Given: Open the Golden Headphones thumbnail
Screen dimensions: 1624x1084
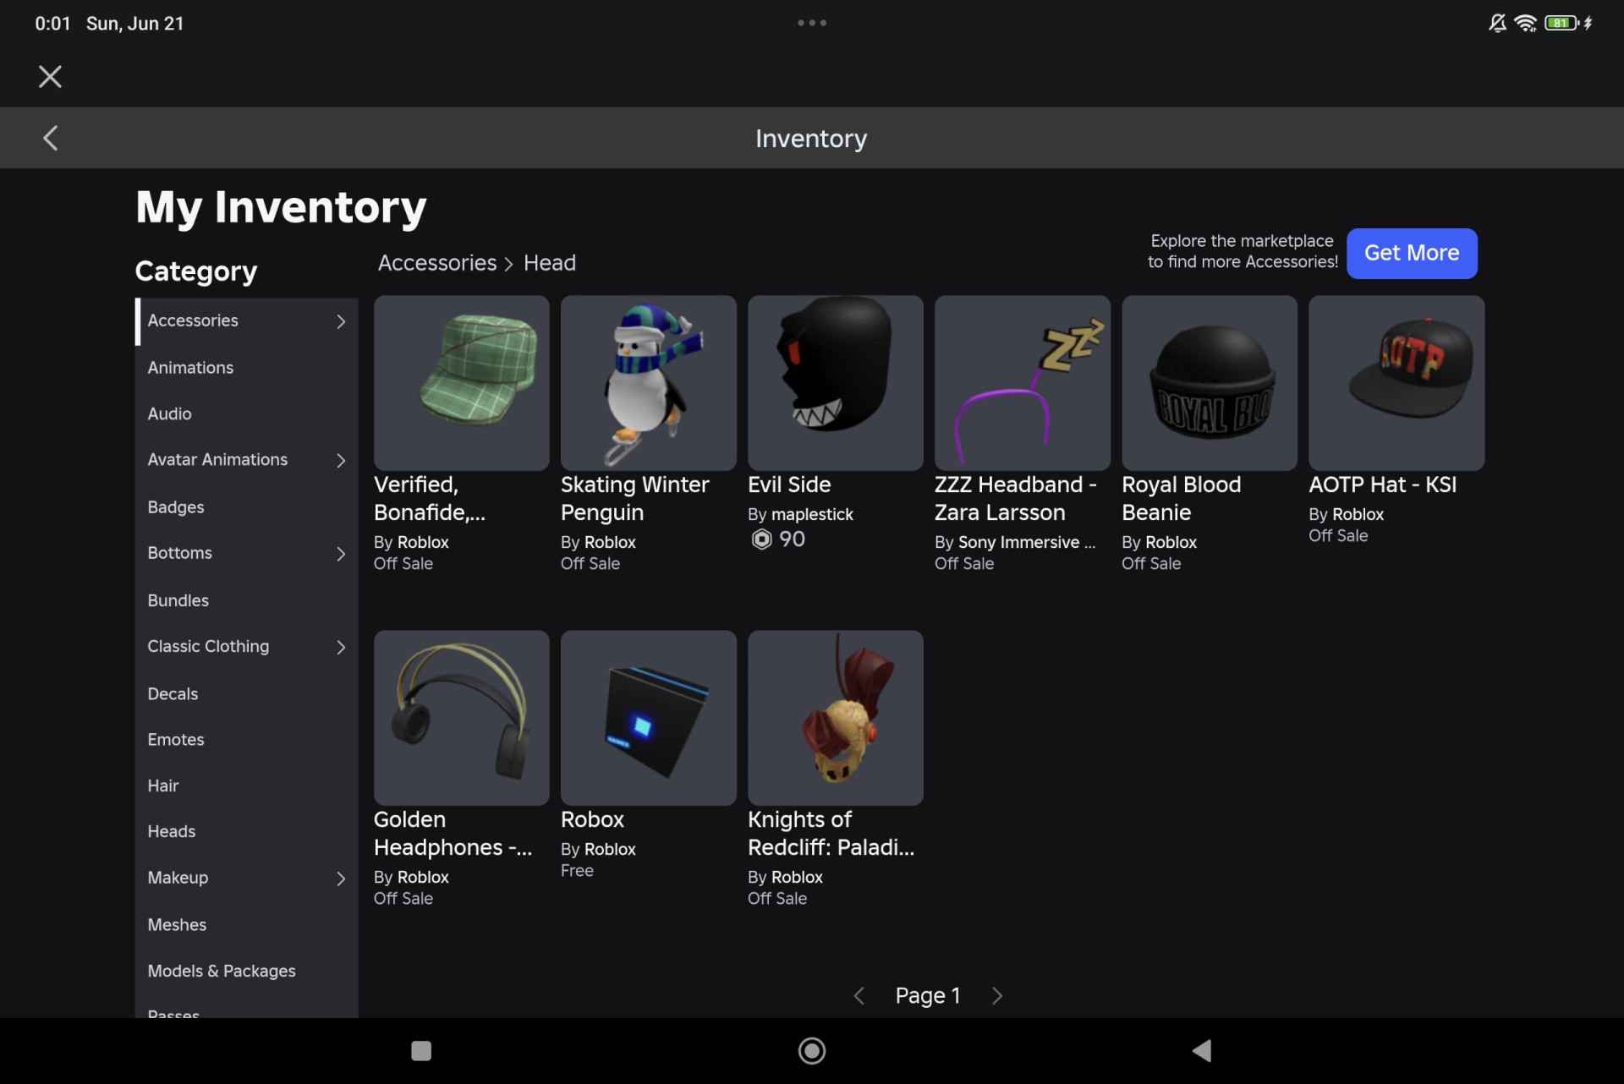Looking at the screenshot, I should tap(461, 718).
